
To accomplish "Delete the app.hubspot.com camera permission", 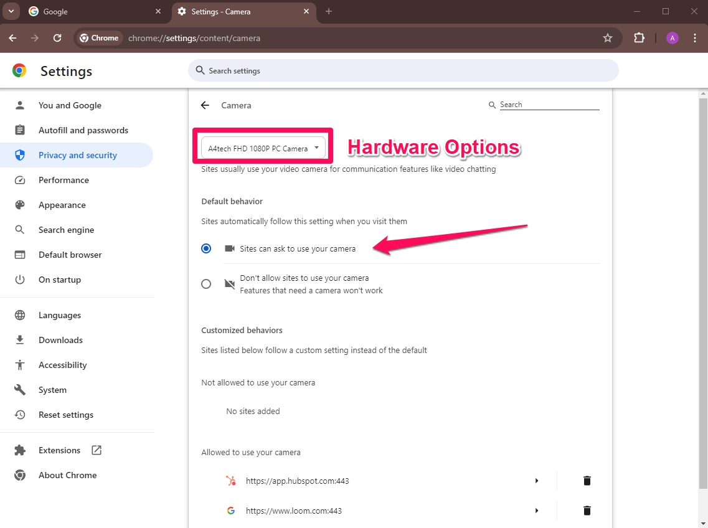I will pyautogui.click(x=586, y=481).
